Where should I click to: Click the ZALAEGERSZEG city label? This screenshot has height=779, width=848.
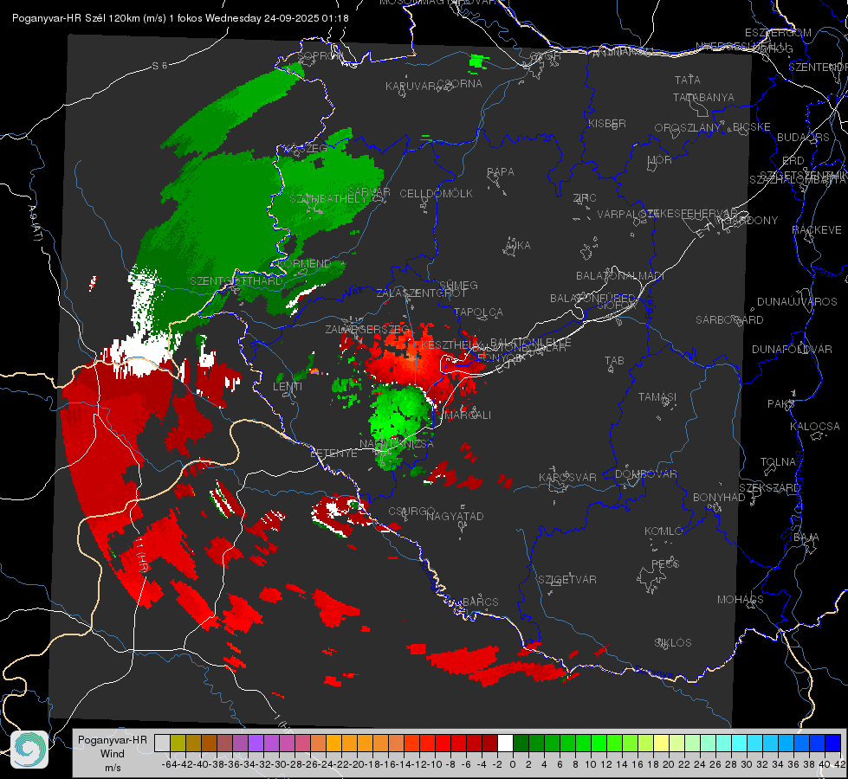(x=367, y=329)
